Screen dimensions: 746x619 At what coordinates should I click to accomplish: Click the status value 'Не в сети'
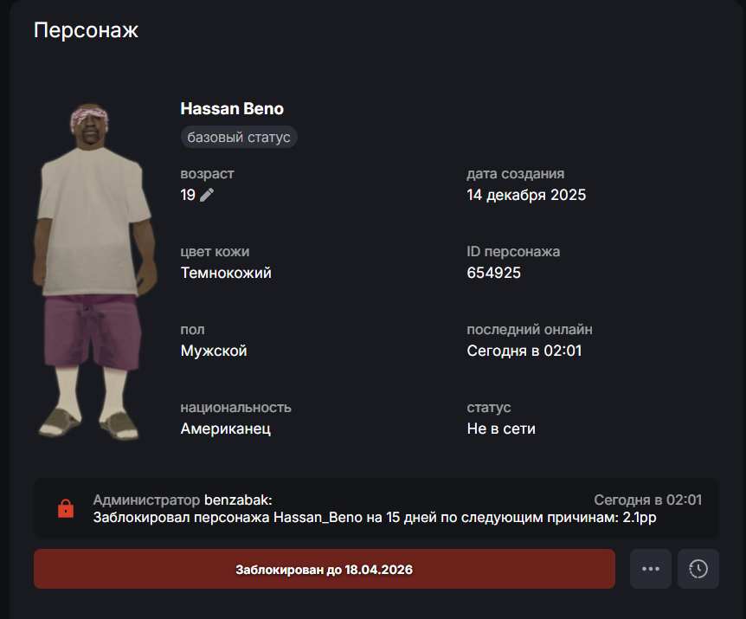click(501, 429)
